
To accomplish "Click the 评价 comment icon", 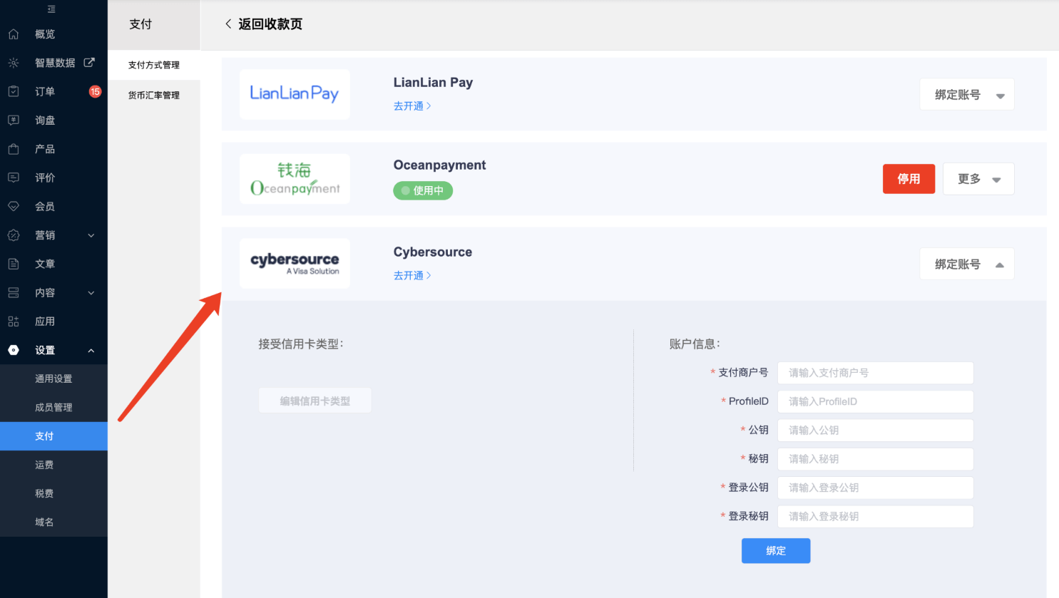I will pos(14,177).
